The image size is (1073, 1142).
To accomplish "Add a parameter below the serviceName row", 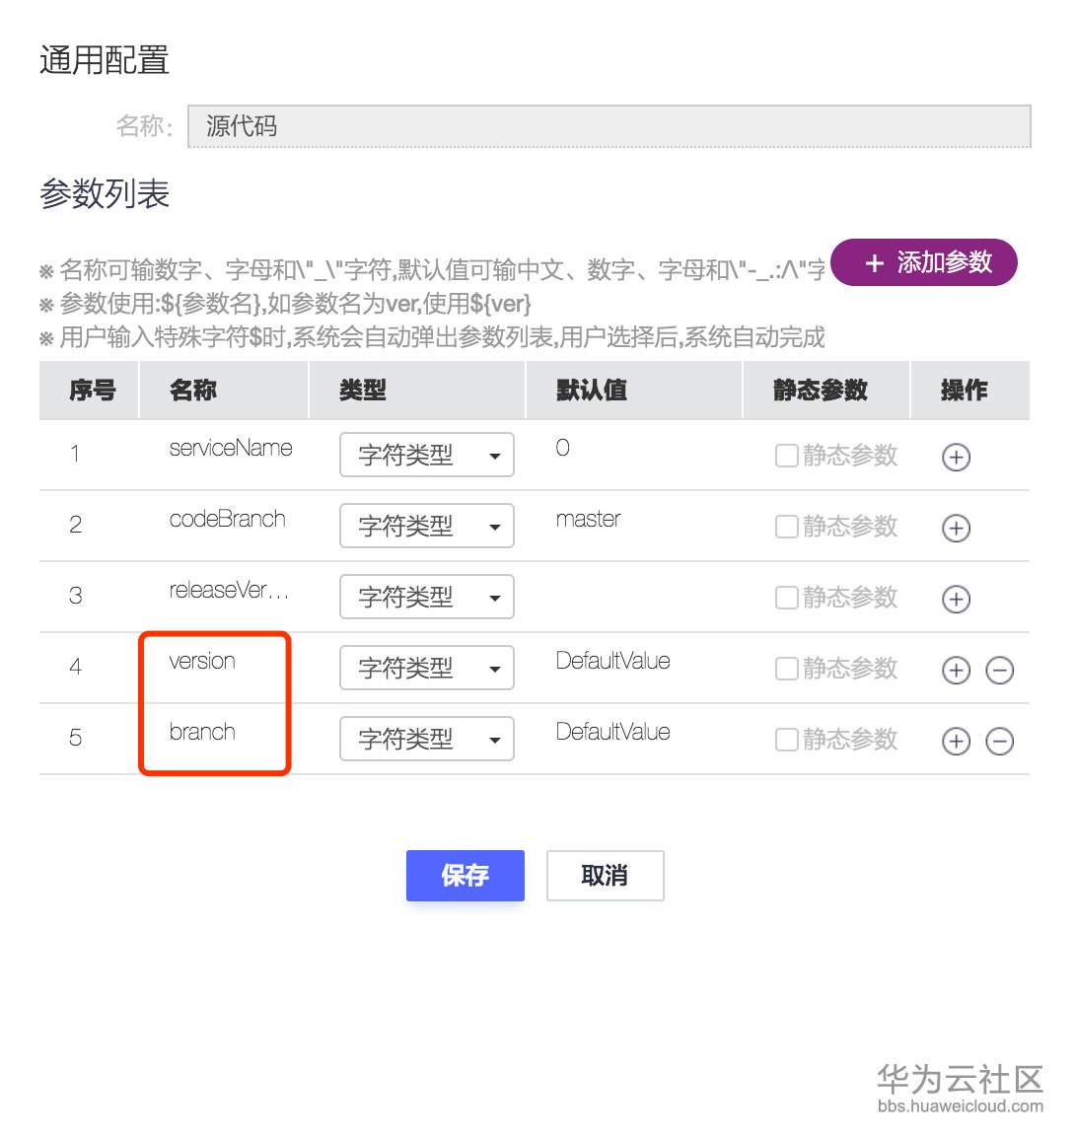I will (955, 457).
